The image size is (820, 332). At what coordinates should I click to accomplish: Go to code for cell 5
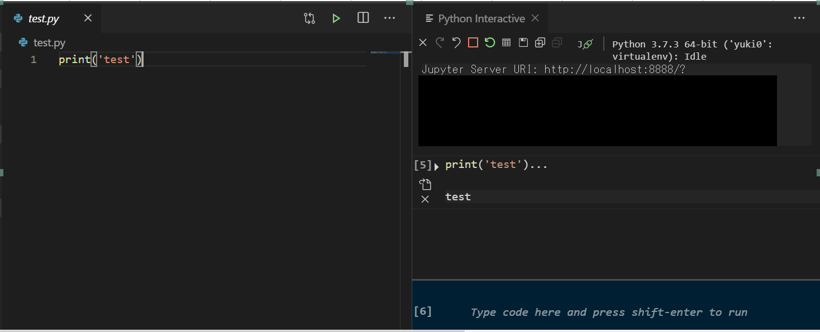425,184
